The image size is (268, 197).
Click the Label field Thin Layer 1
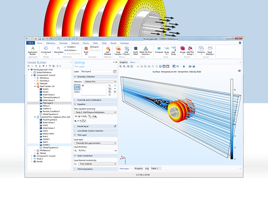(x=96, y=72)
